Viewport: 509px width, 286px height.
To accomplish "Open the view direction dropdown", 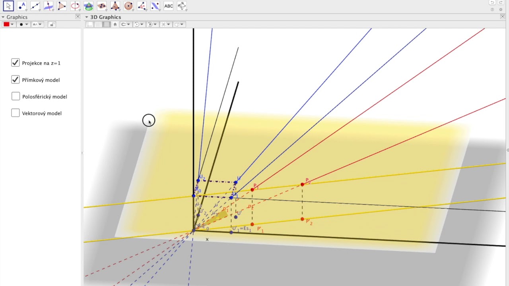I will [153, 24].
